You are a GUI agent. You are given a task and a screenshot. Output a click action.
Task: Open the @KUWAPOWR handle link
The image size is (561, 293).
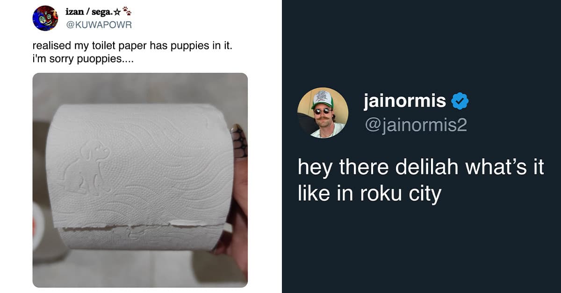tap(99, 25)
